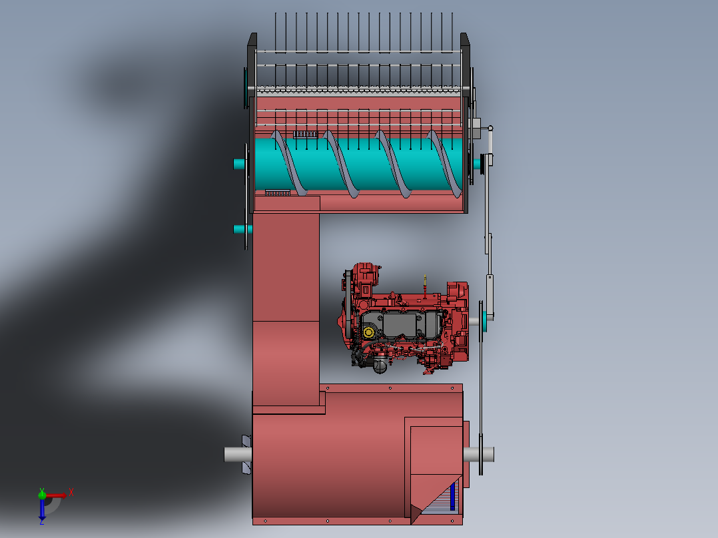Select the blue bar inside the bottom-right grille
The image size is (718, 538).
tap(452, 496)
